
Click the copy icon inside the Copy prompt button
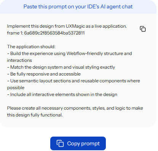[60, 143]
